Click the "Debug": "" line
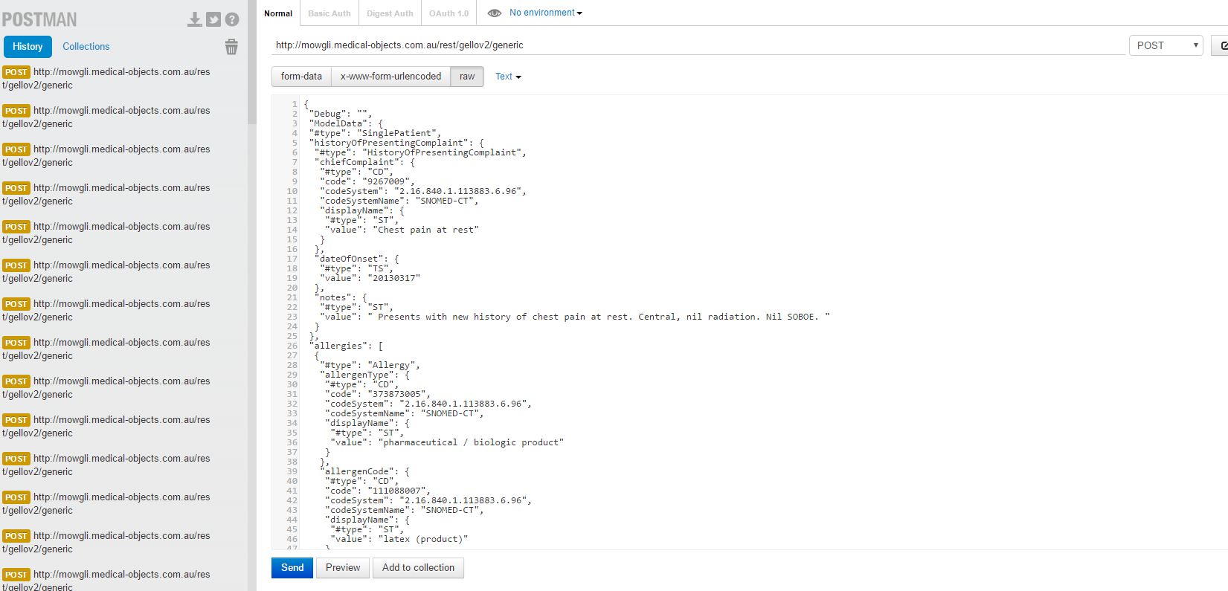Screen dimensions: 1228x591 341,114
